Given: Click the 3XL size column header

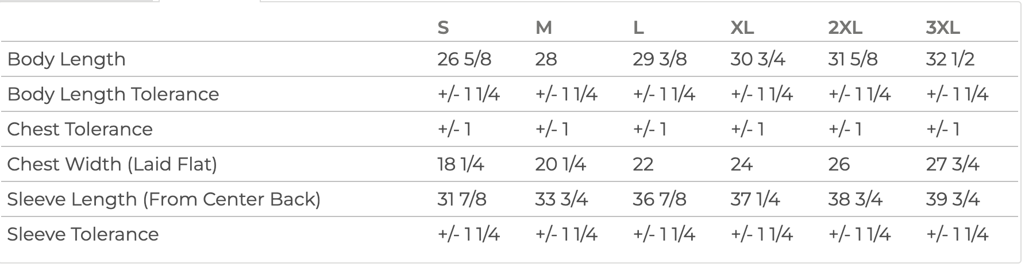Looking at the screenshot, I should [x=943, y=28].
